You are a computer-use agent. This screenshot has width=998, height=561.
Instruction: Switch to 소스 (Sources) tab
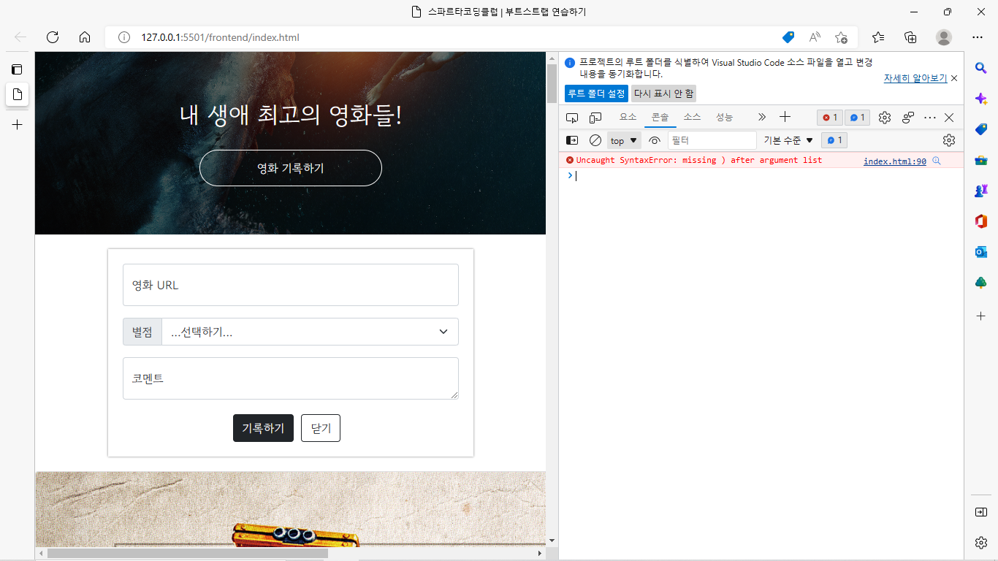[692, 117]
